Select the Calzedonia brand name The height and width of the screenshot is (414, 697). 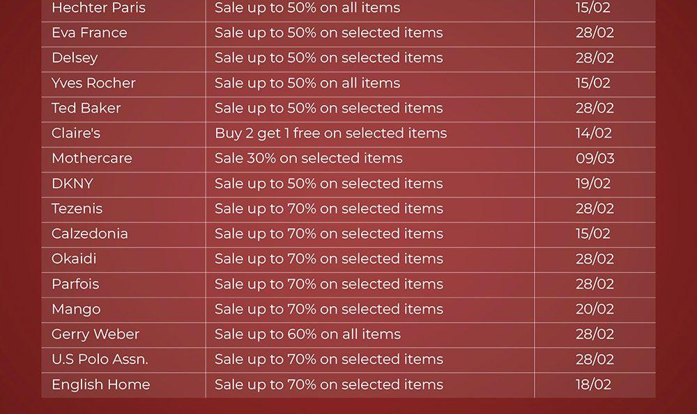coord(89,233)
